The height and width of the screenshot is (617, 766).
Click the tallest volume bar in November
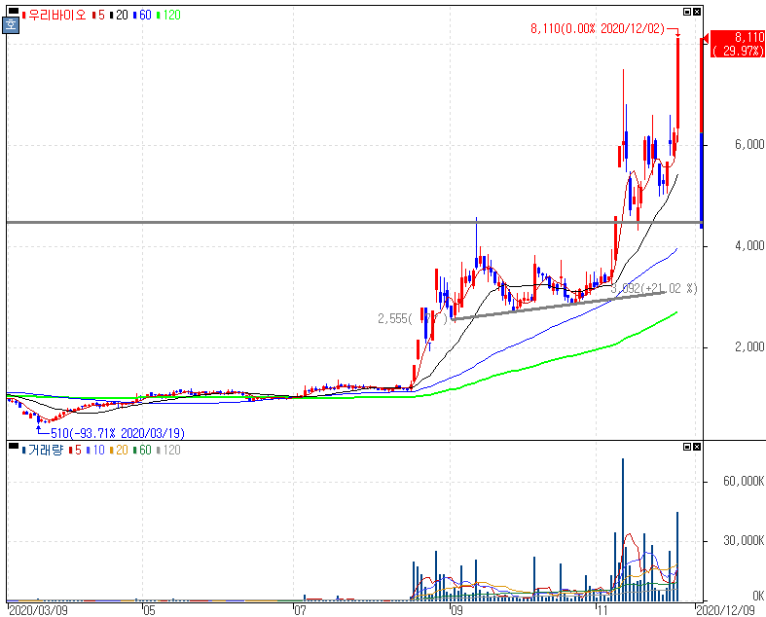623,529
